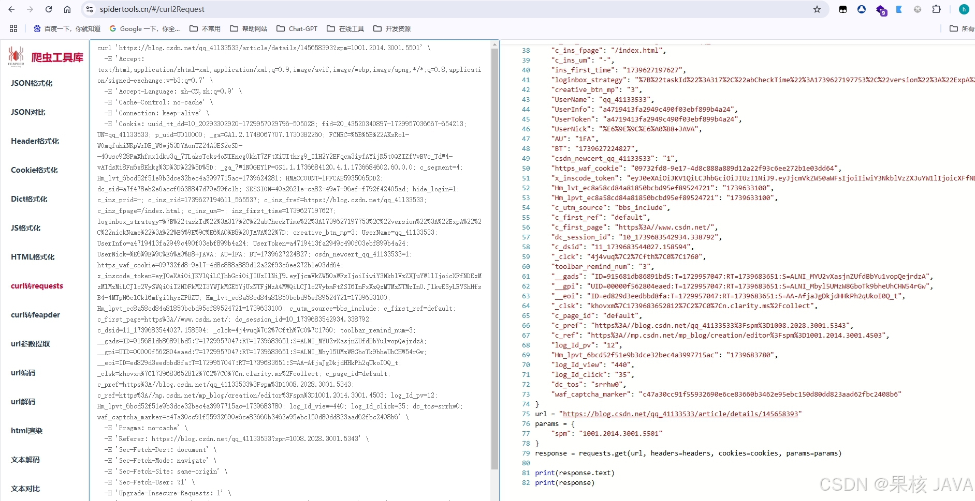This screenshot has width=975, height=501.
Task: Select JSON格式化 in the sidebar
Action: (x=32, y=83)
